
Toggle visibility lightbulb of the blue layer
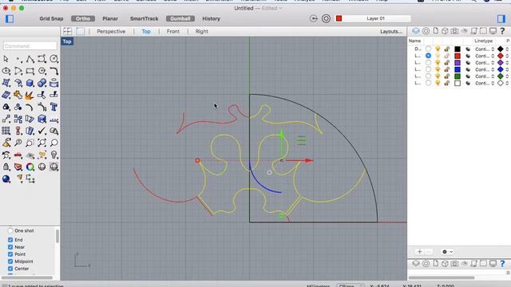[438, 69]
